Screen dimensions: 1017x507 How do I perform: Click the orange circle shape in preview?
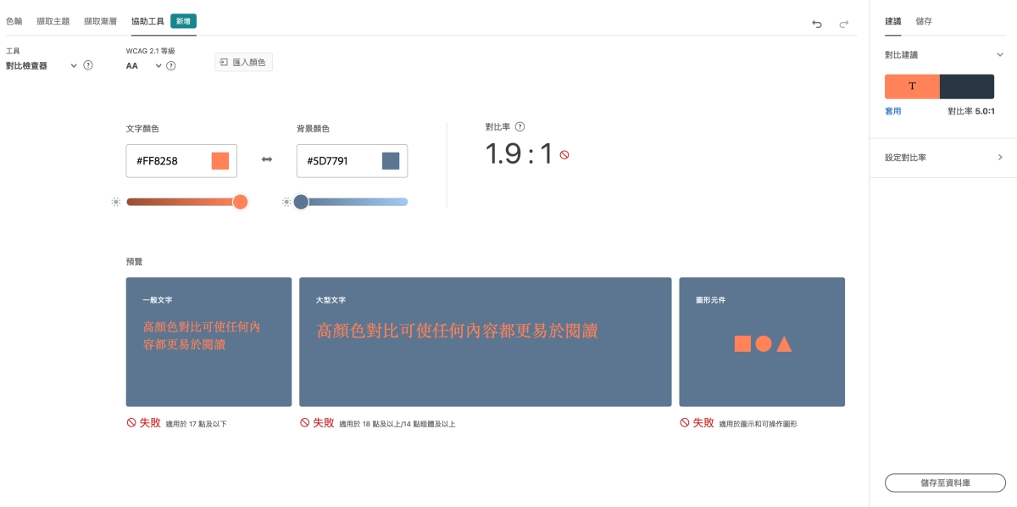point(764,343)
